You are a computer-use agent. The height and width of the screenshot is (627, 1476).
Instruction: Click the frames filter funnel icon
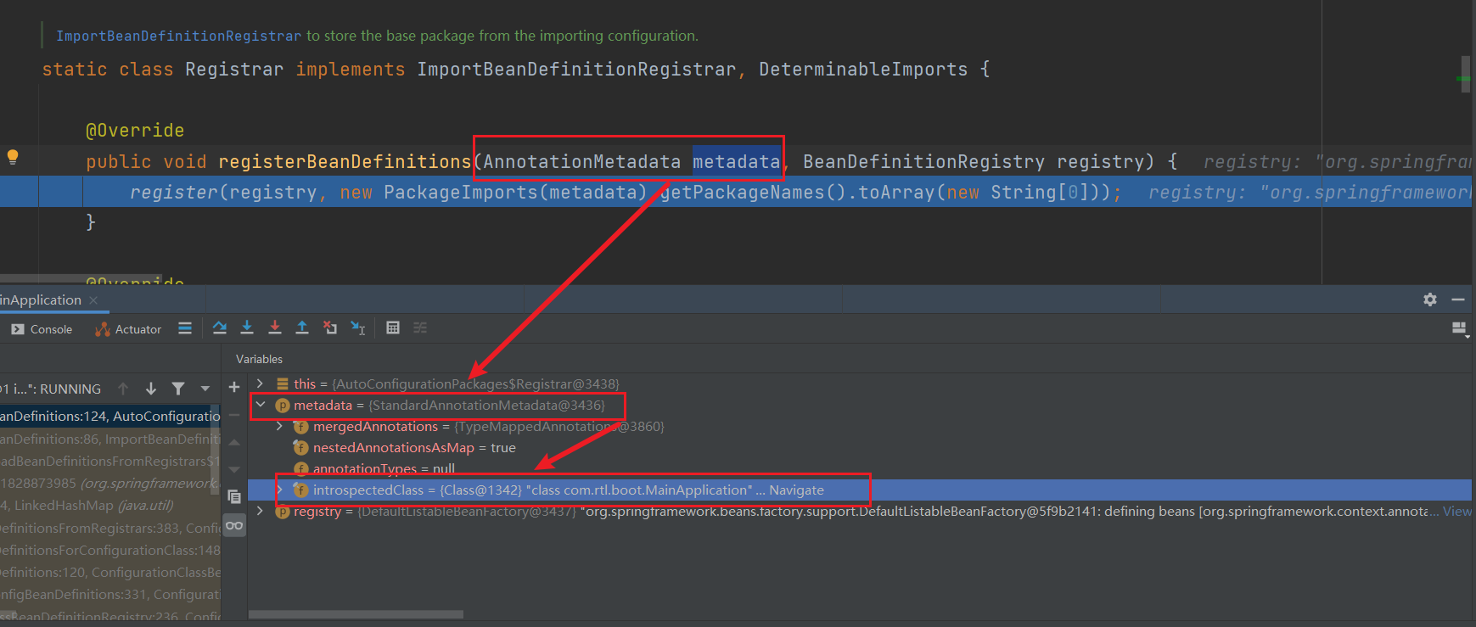[178, 389]
